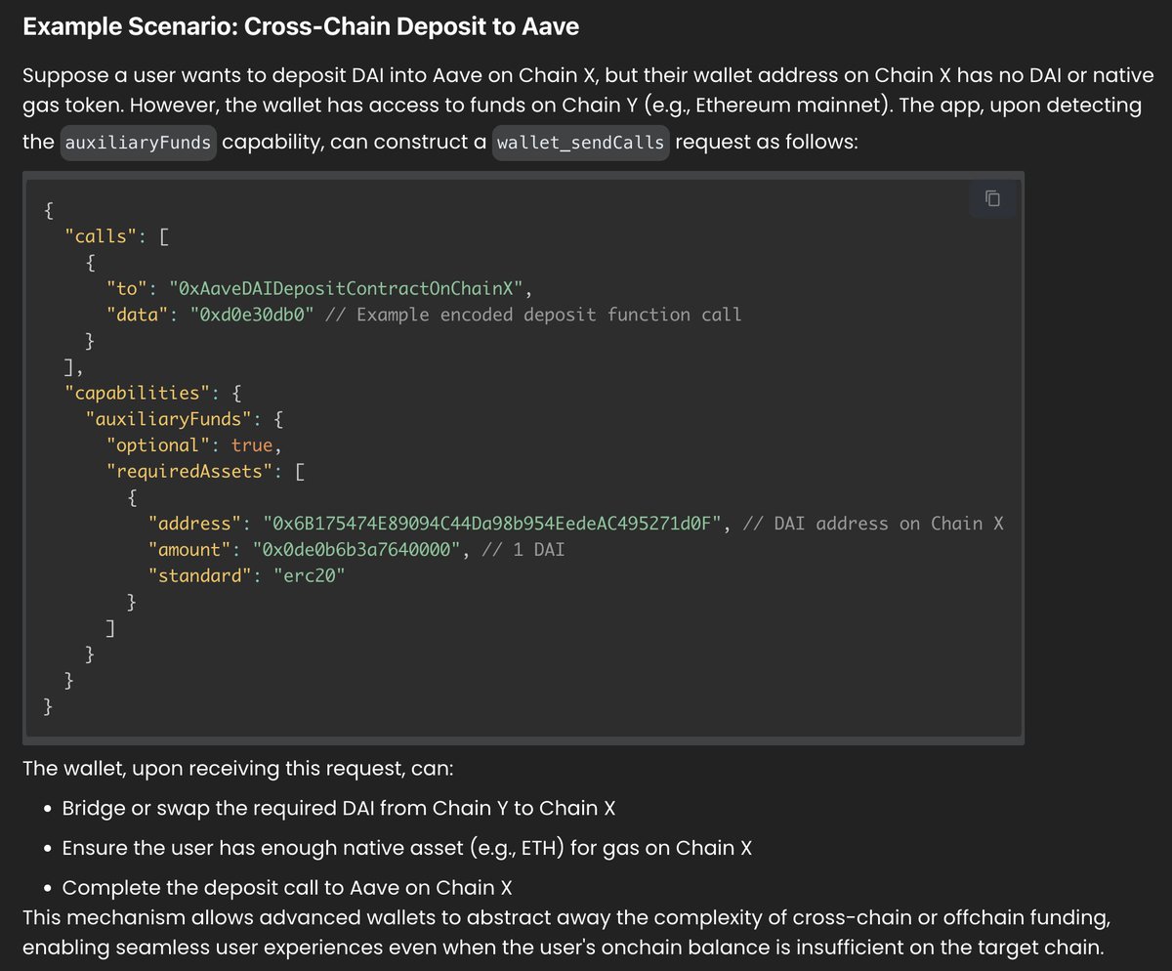The width and height of the screenshot is (1172, 971).
Task: Click the "data" key in the code
Action: pos(138,315)
